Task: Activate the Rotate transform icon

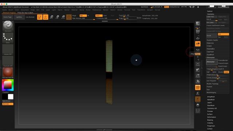Action: tap(63, 17)
